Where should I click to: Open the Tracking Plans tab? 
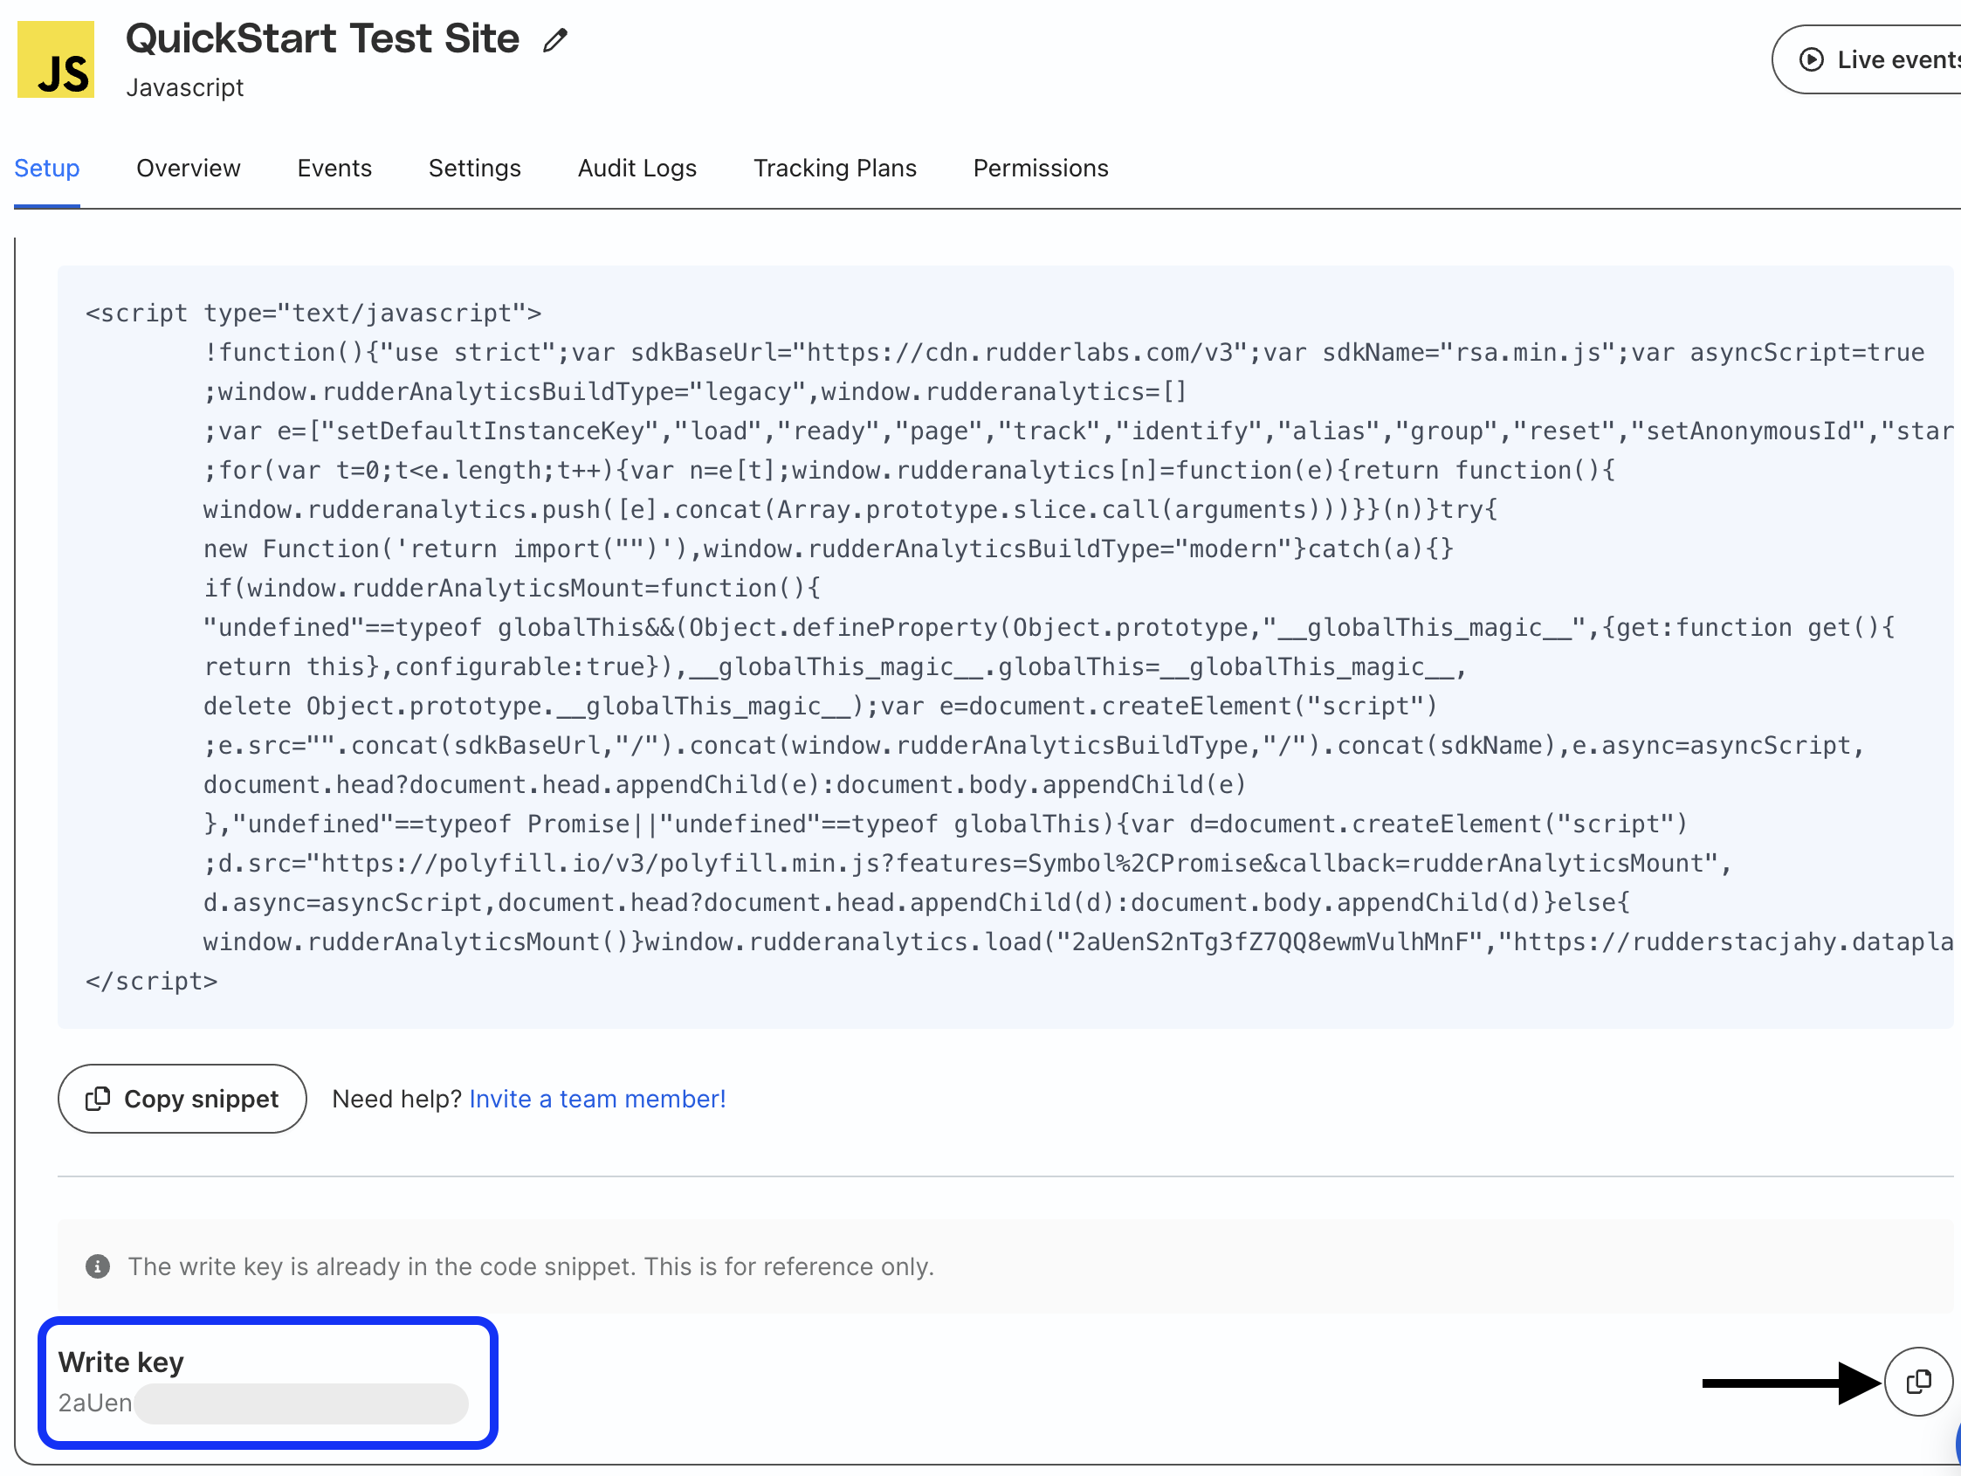click(835, 168)
